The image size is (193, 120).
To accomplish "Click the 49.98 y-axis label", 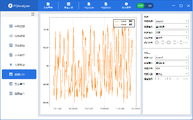I will (x=46, y=84).
